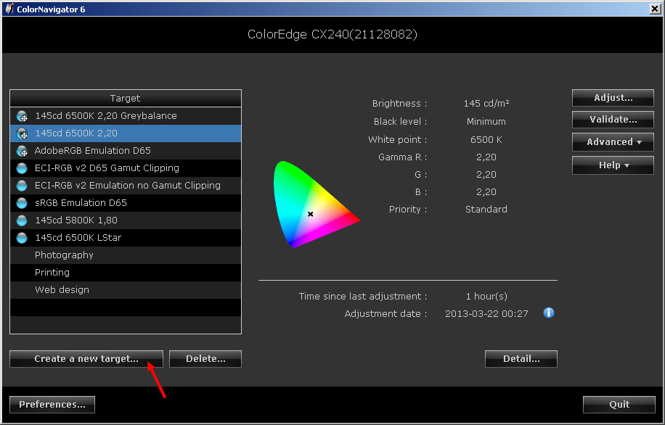Delete the selected target with Delete...
Screen dimensions: 665x425
point(205,358)
